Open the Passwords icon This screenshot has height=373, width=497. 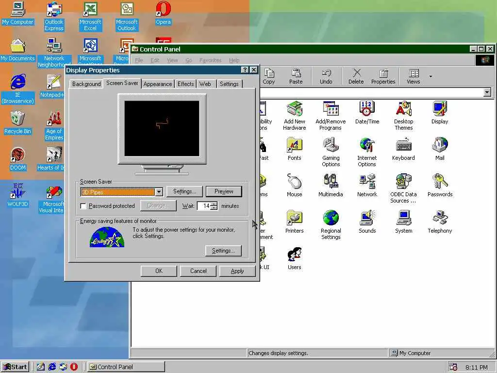pos(440,185)
